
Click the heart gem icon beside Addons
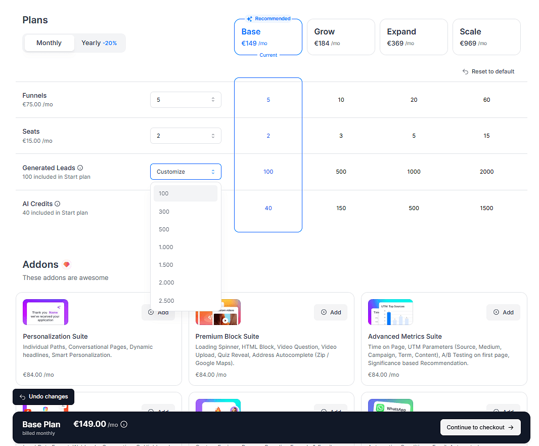[x=67, y=264]
